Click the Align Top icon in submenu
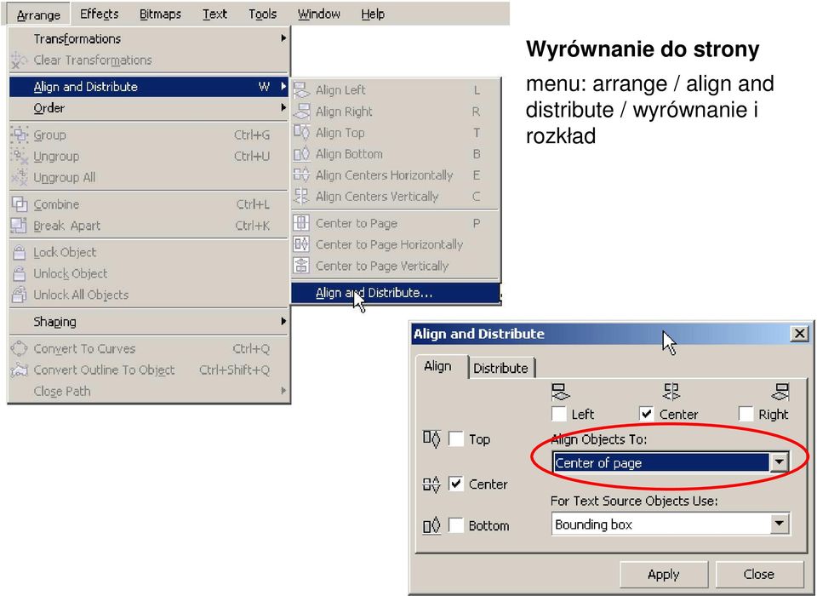The width and height of the screenshot is (817, 596). click(301, 133)
